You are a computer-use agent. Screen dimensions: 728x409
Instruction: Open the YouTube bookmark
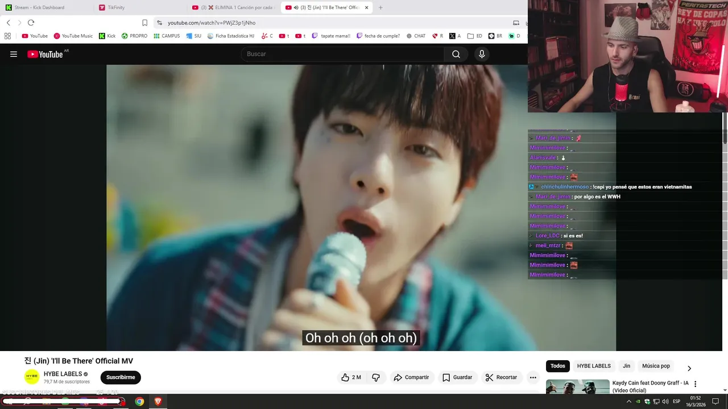coord(35,36)
